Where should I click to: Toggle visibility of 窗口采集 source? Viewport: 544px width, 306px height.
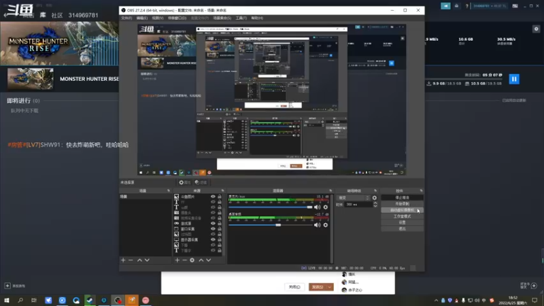213,228
